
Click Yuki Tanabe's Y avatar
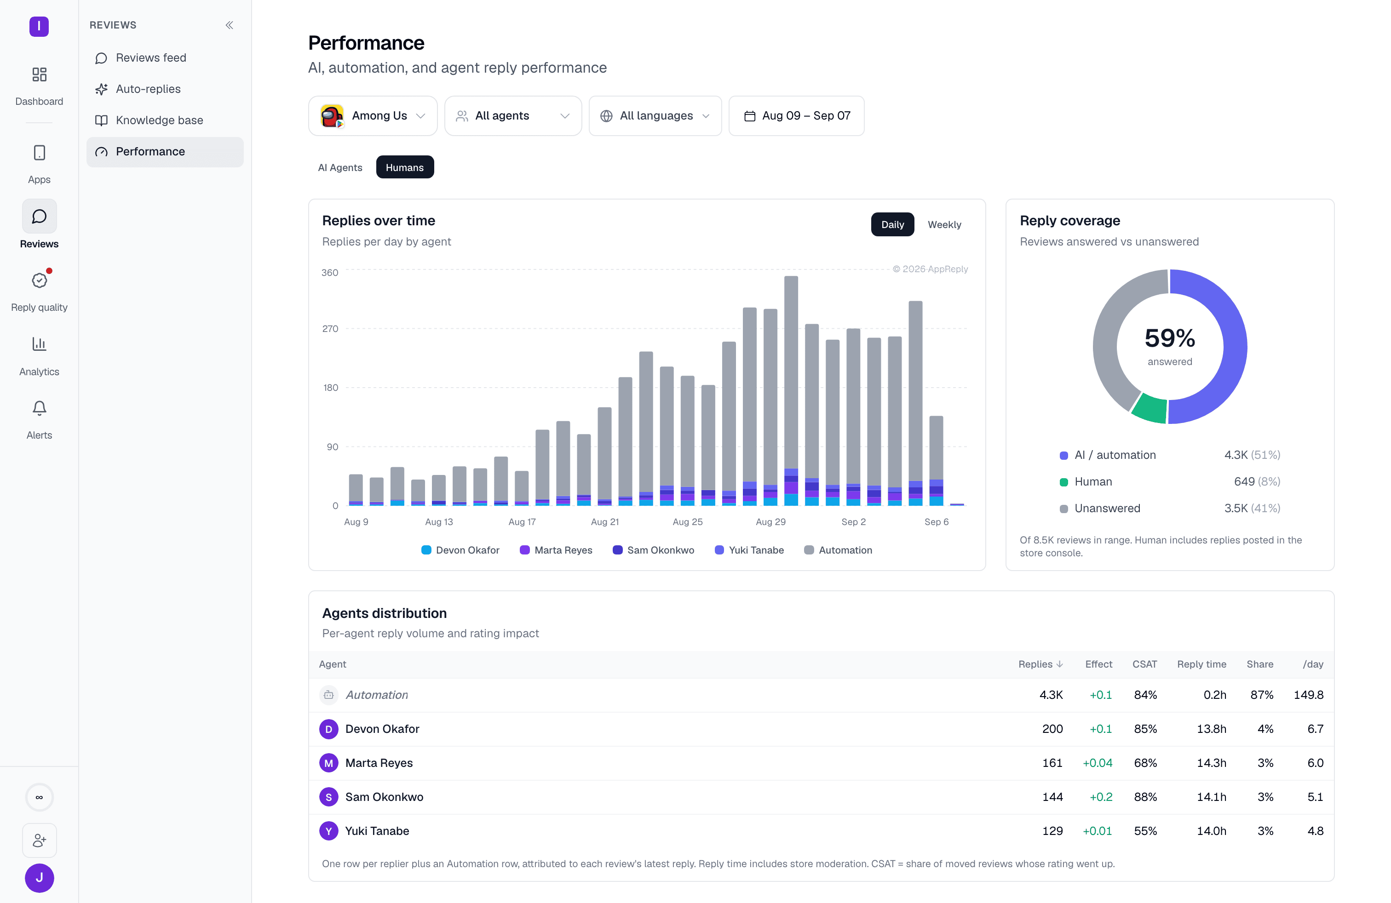coord(328,830)
